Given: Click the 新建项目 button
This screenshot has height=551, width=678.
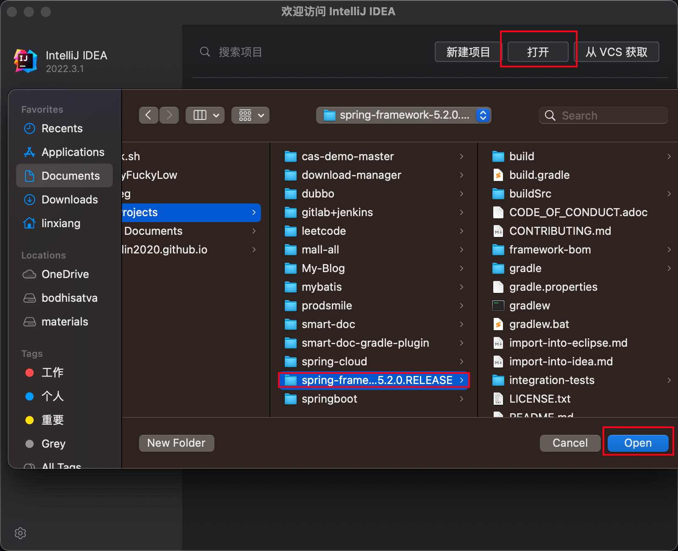Looking at the screenshot, I should [x=468, y=52].
